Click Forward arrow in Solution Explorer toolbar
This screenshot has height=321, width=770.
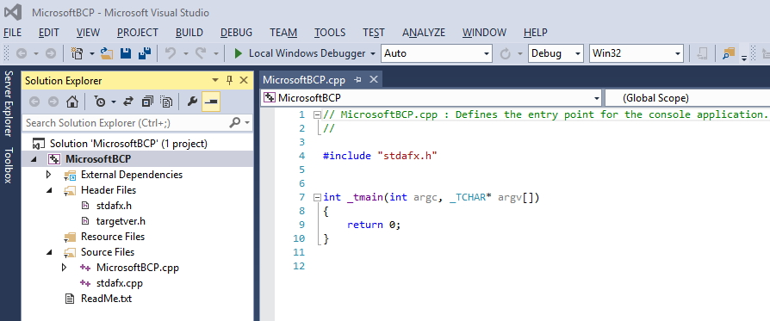pos(53,102)
